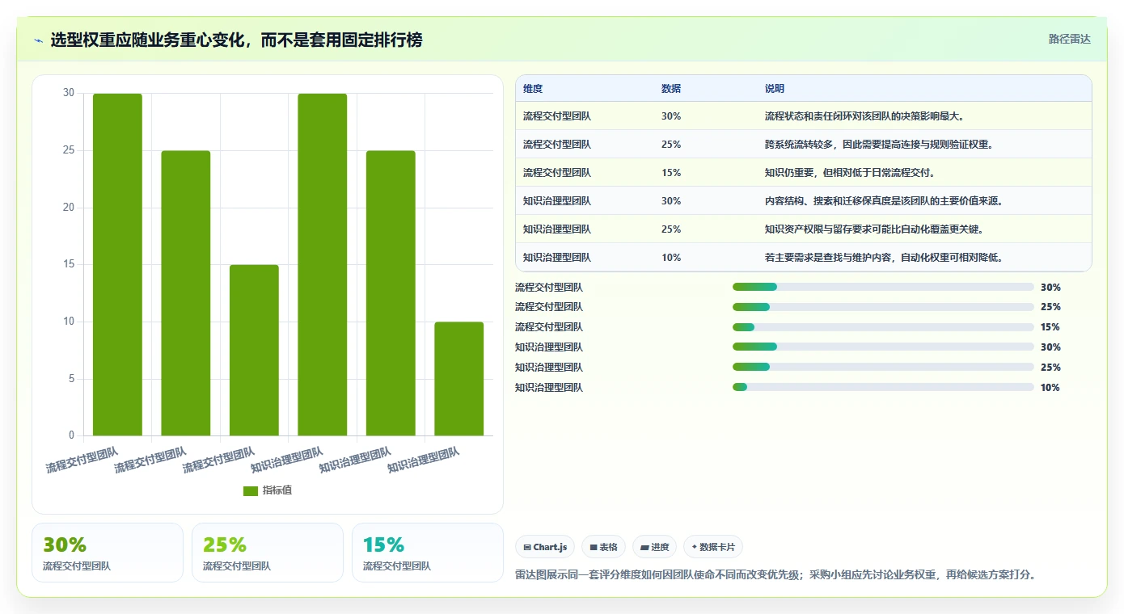Click the slide title about 选型权重
The width and height of the screenshot is (1124, 614).
tap(236, 40)
